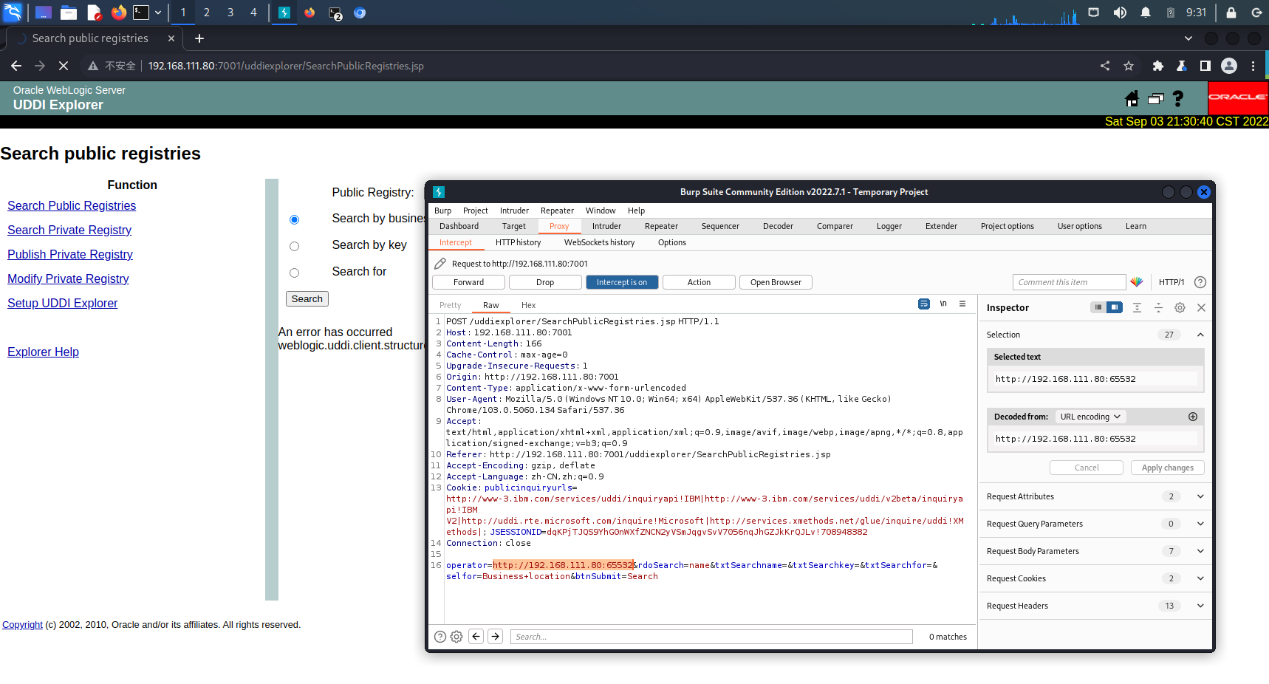Launch Firefox from the panel launcher
This screenshot has height=684, width=1269.
click(x=118, y=13)
